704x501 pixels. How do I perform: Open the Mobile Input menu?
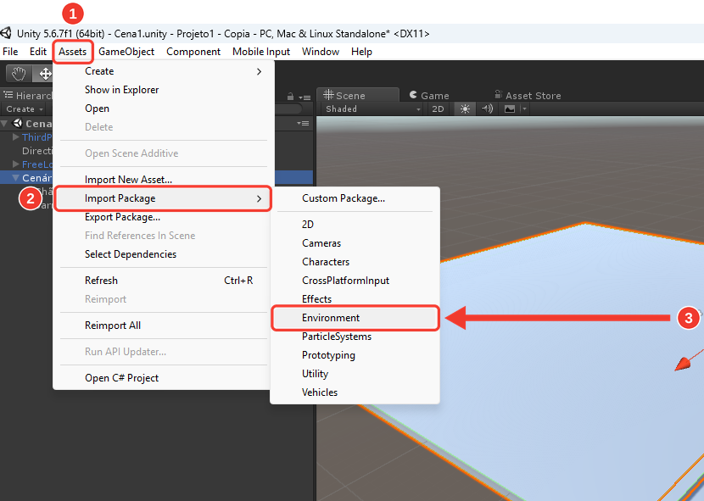(261, 52)
